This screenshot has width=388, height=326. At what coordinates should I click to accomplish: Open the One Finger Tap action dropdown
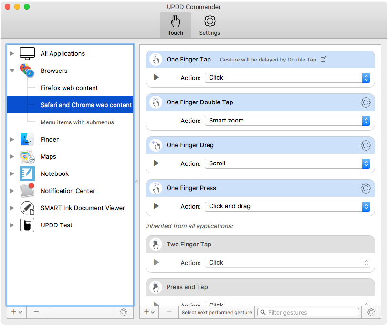click(287, 78)
